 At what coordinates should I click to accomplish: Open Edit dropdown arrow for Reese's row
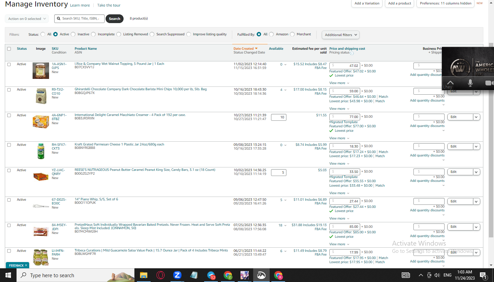(476, 172)
